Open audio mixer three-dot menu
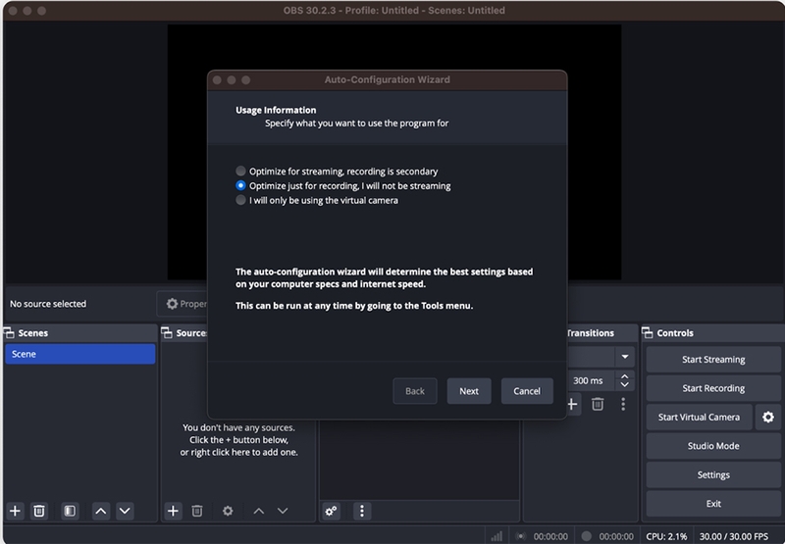The width and height of the screenshot is (785, 544). tap(362, 511)
